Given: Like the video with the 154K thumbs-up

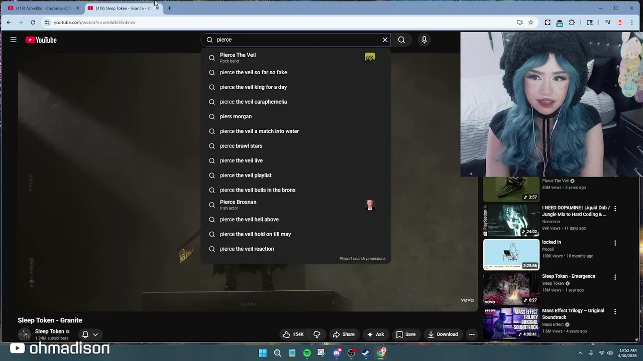Looking at the screenshot, I should 293,334.
